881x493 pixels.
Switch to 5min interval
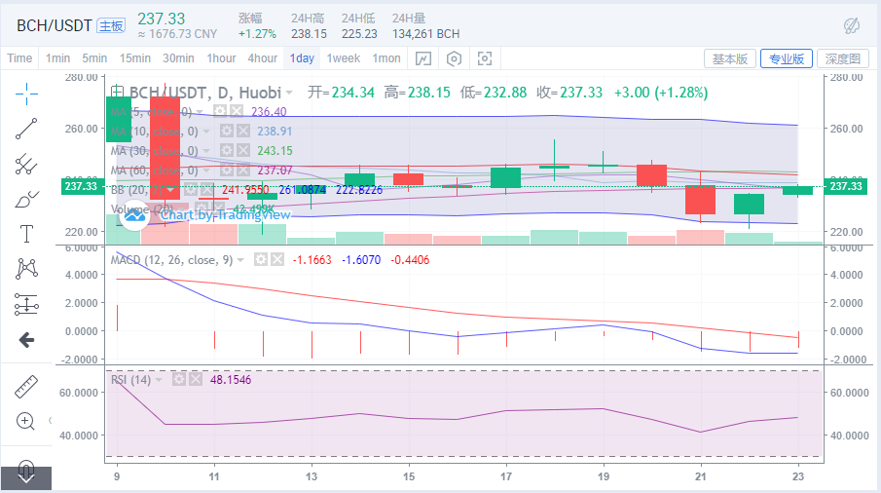(94, 57)
